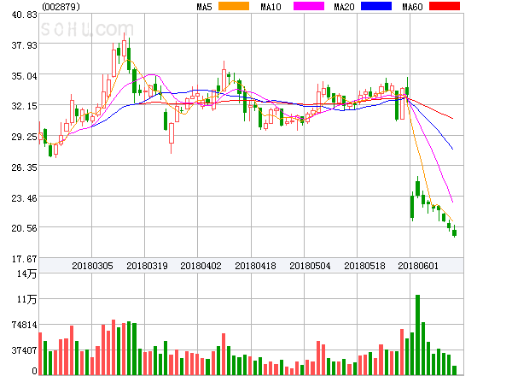Click the MA20 legend label
Viewport: 512px width, 376px height.
[x=344, y=7]
